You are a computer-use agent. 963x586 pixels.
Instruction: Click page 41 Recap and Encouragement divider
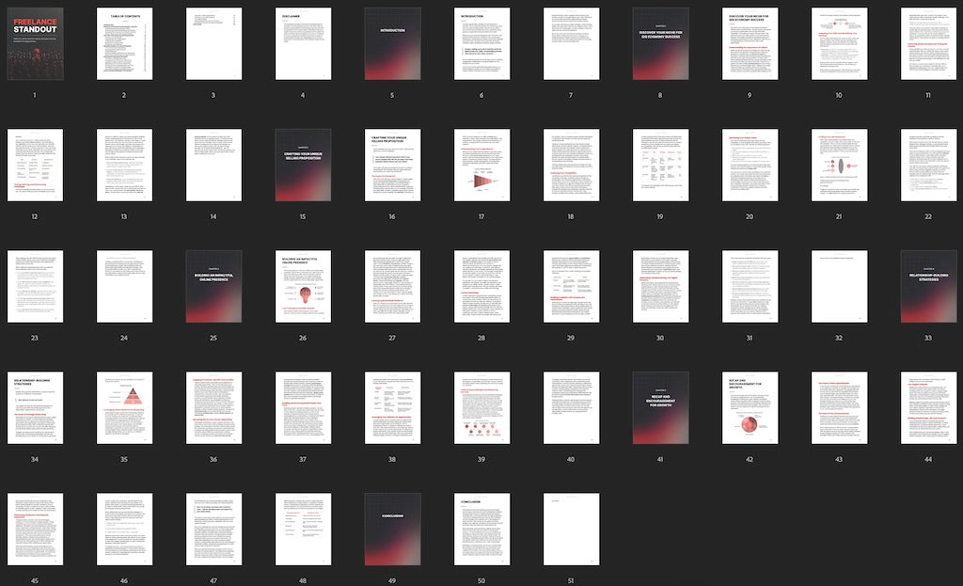click(661, 408)
